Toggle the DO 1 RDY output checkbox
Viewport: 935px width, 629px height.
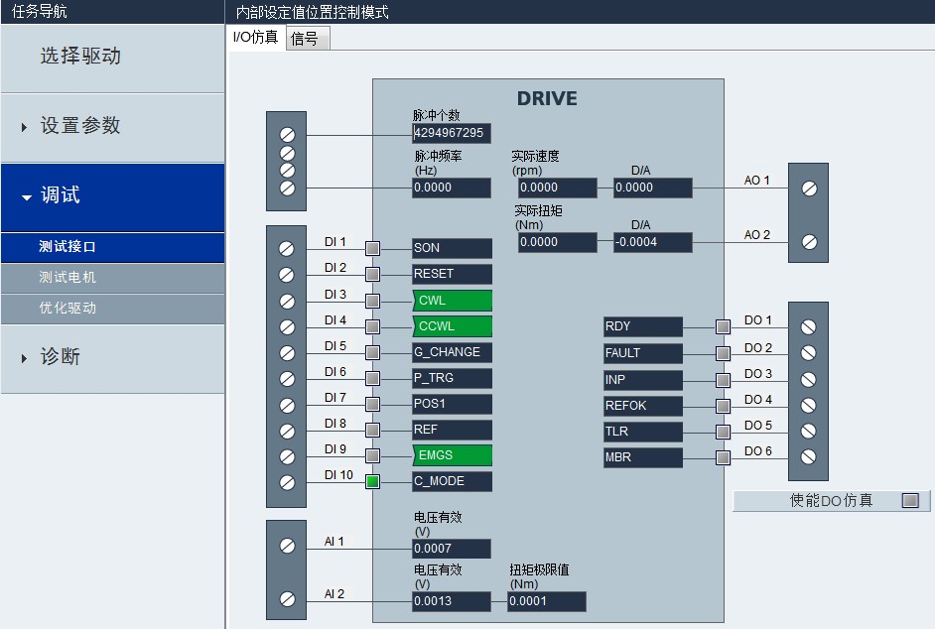(x=723, y=326)
